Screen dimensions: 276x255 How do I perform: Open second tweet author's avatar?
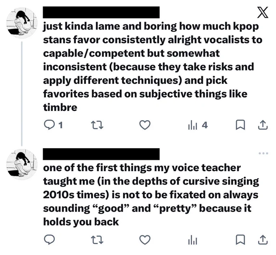[22, 164]
